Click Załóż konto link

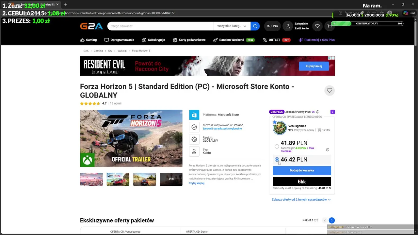pos(301,28)
